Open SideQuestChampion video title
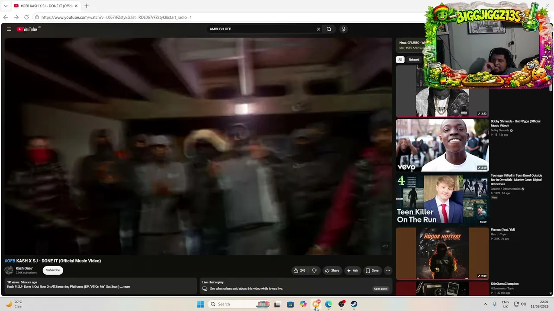The height and width of the screenshot is (311, 554). click(505, 284)
